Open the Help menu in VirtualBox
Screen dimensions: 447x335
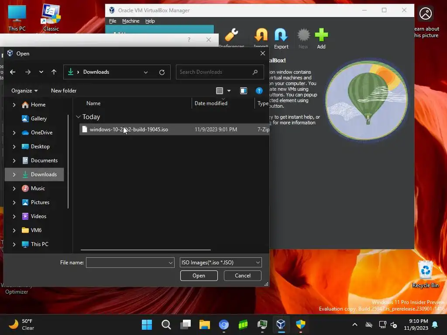point(150,21)
